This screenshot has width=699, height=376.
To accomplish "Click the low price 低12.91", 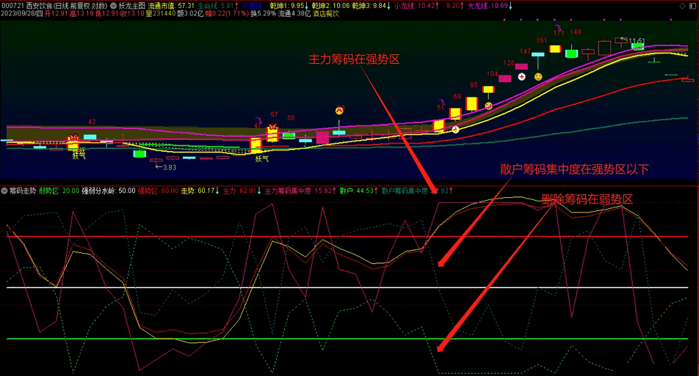I will coord(107,14).
